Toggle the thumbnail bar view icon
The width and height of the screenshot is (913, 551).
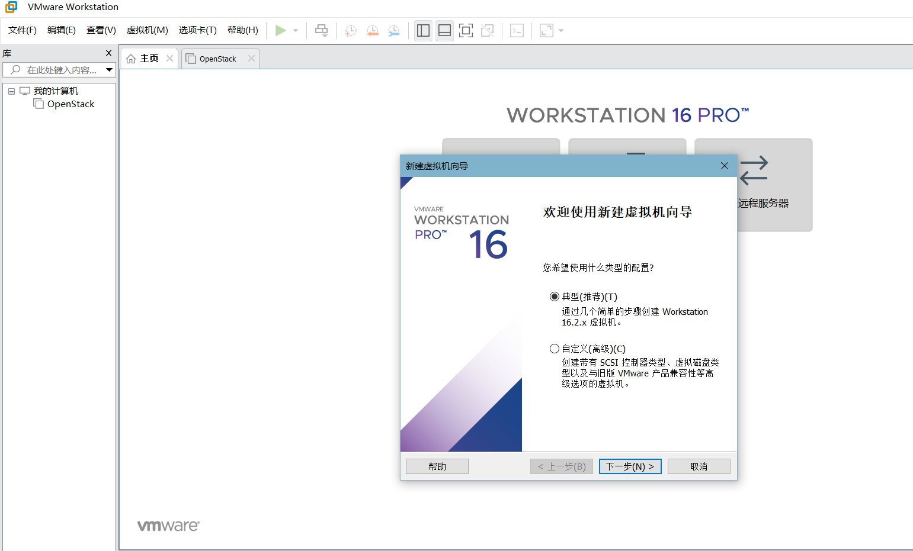pyautogui.click(x=444, y=30)
